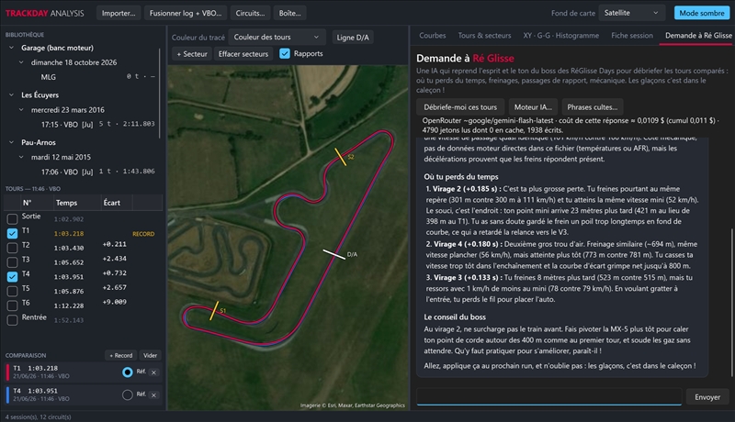Image resolution: width=735 pixels, height=422 pixels.
Task: Select T1 as reference lap radio
Action: [128, 372]
